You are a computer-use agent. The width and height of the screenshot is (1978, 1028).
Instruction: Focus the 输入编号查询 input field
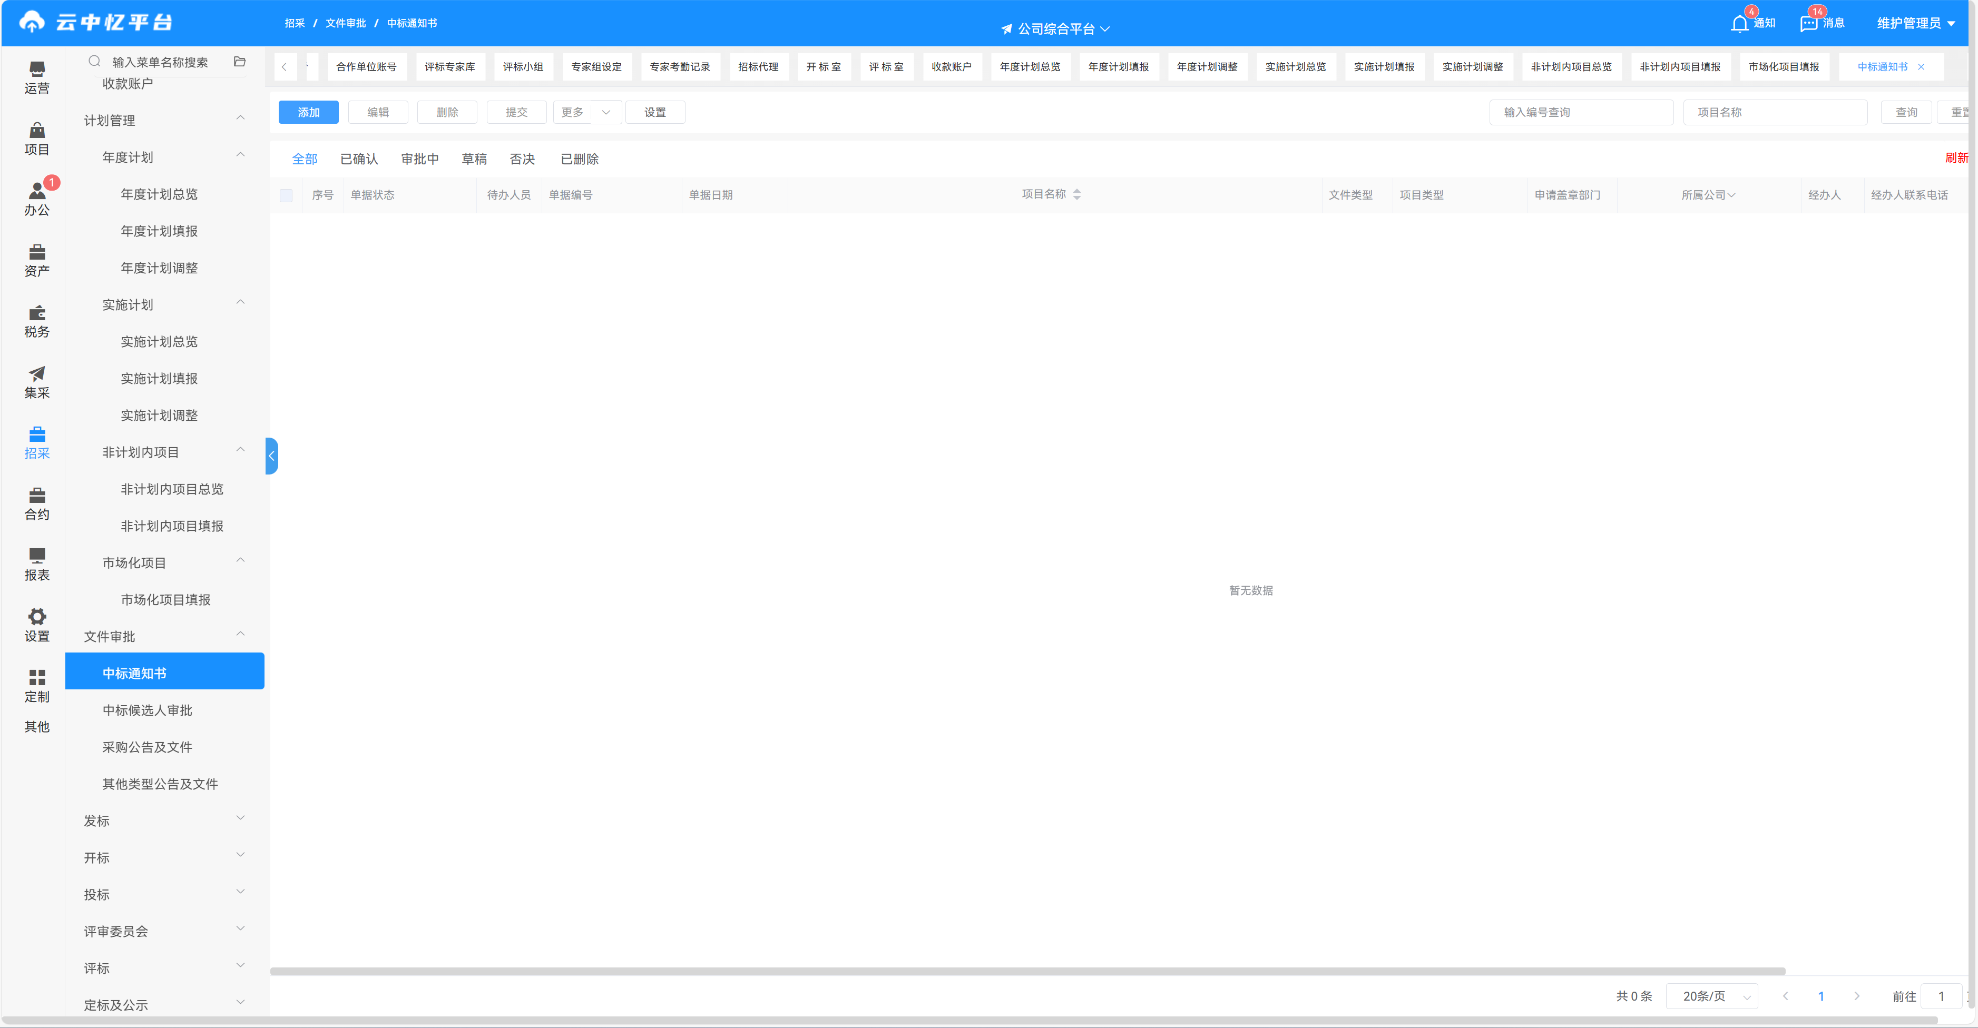pos(1581,112)
